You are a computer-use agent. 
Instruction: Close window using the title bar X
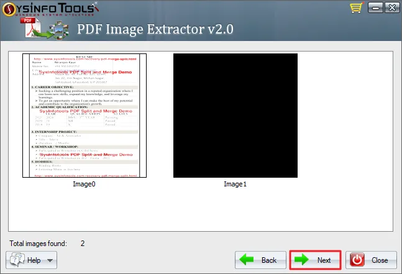[392, 7]
